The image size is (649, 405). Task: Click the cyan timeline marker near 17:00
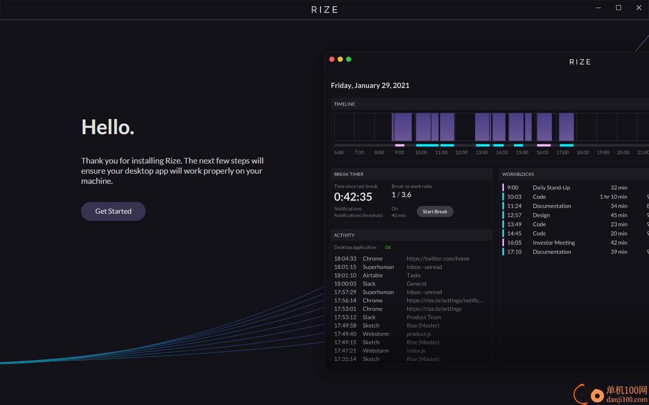click(566, 145)
